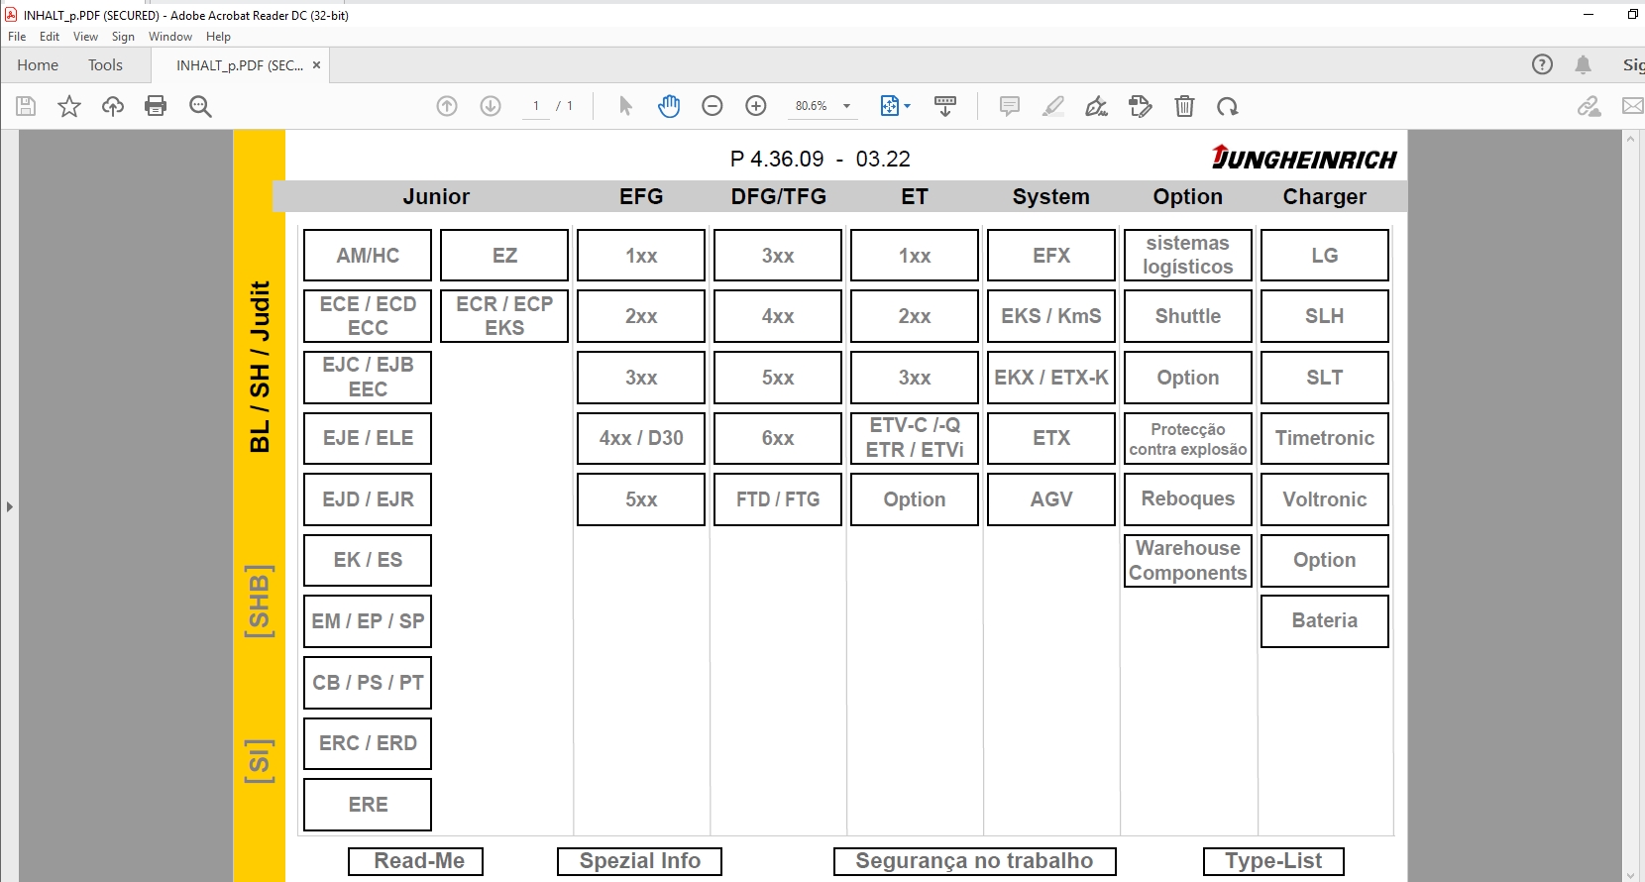
Task: Open the Edit menu
Action: (x=50, y=37)
